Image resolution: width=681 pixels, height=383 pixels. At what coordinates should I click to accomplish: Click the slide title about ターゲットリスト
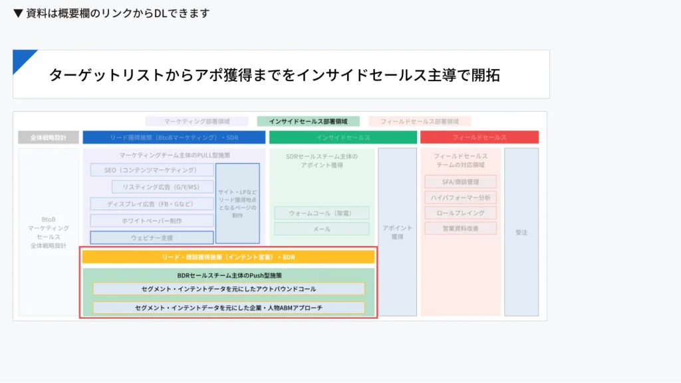(x=274, y=75)
